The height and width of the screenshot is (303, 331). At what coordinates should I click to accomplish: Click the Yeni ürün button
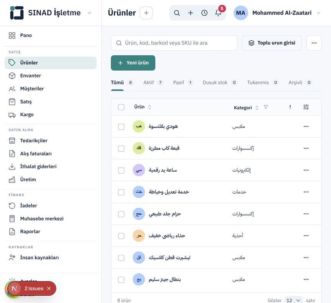[x=133, y=63]
